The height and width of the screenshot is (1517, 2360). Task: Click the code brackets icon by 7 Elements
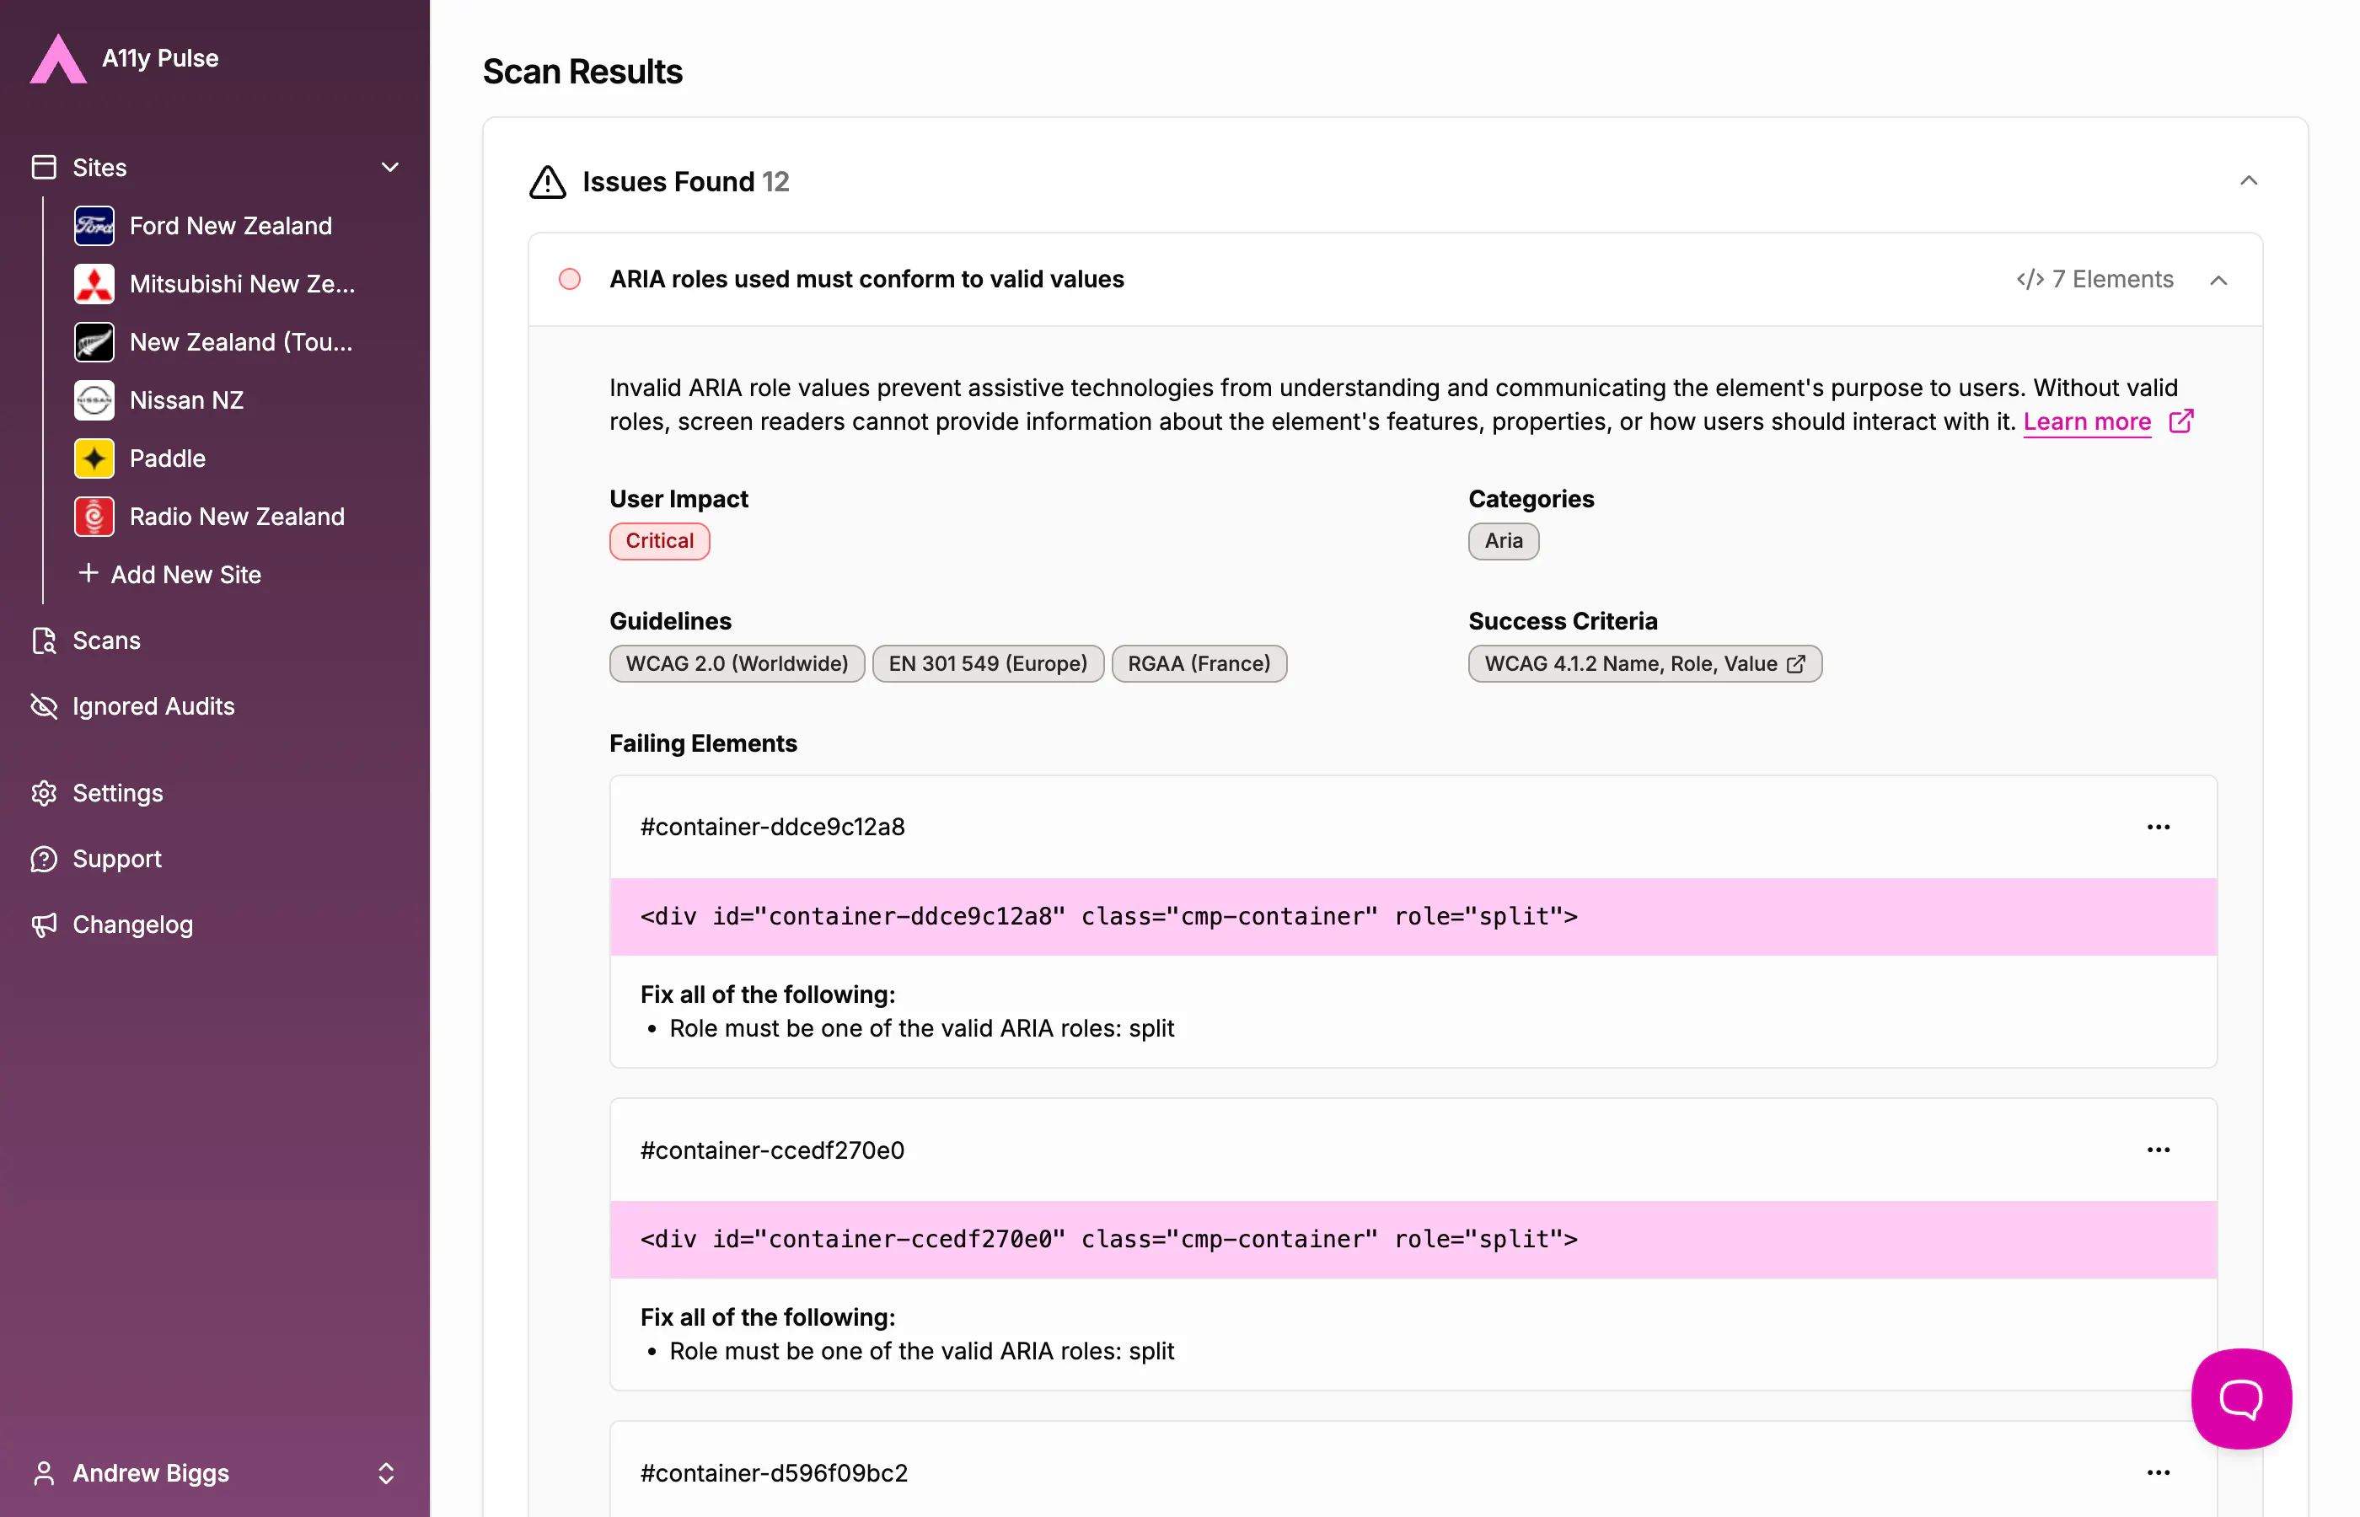click(2030, 280)
